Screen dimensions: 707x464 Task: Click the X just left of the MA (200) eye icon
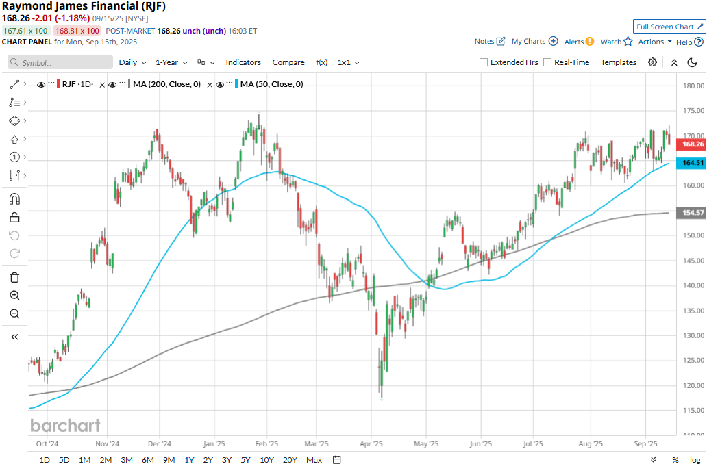[x=102, y=85]
